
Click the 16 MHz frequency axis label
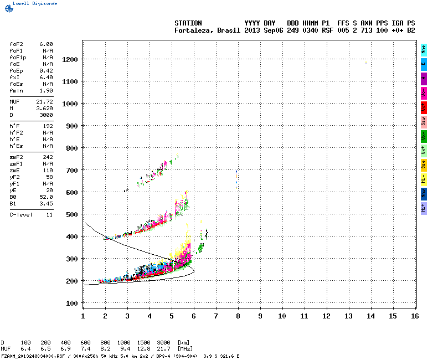[415, 316]
